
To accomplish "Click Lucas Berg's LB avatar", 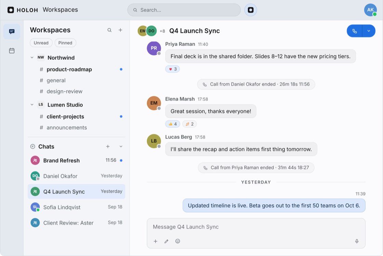I will (154, 141).
